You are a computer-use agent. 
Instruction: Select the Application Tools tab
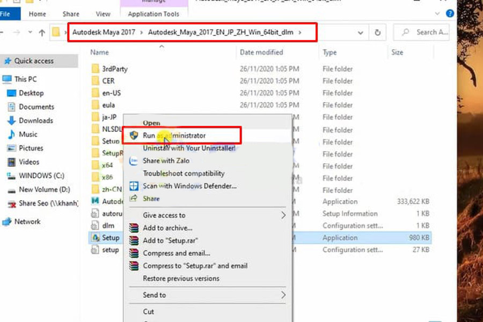(153, 14)
